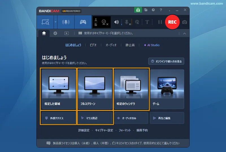Open the settings gear tab
Viewport: 226px width, 152px height.
tap(55, 33)
